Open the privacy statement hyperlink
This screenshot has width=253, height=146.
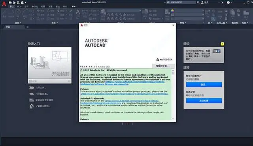(124, 94)
